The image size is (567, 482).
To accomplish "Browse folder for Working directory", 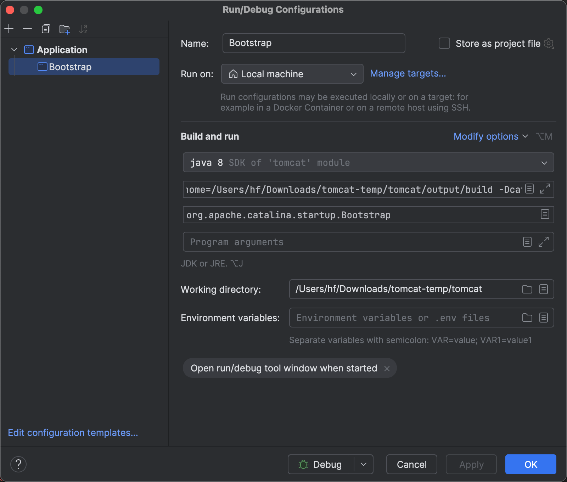I will (x=527, y=289).
